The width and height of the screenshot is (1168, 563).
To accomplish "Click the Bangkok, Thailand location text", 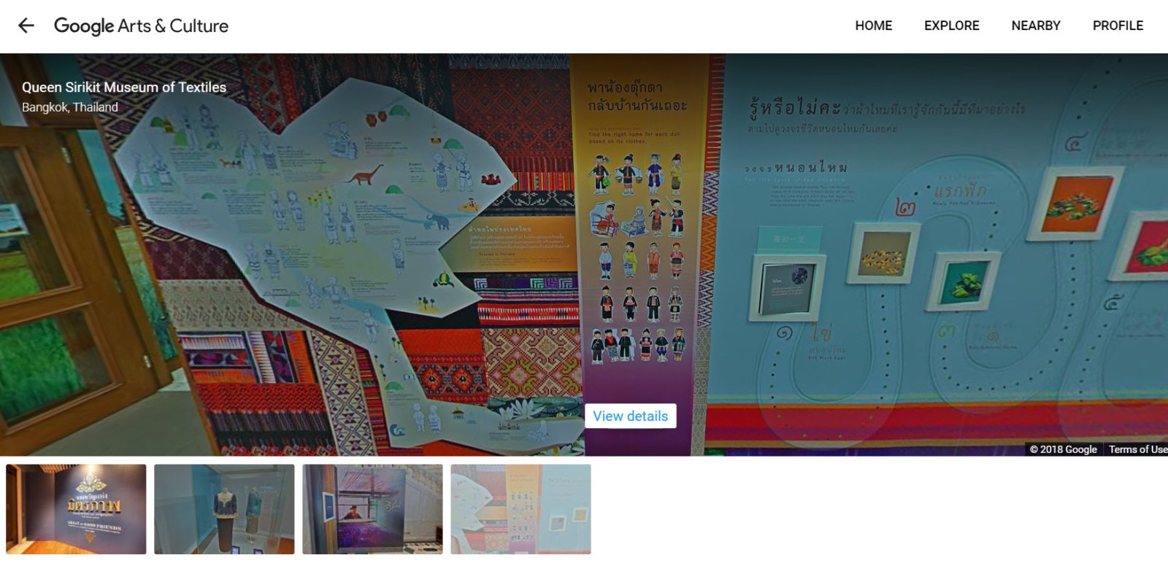I will [x=70, y=107].
